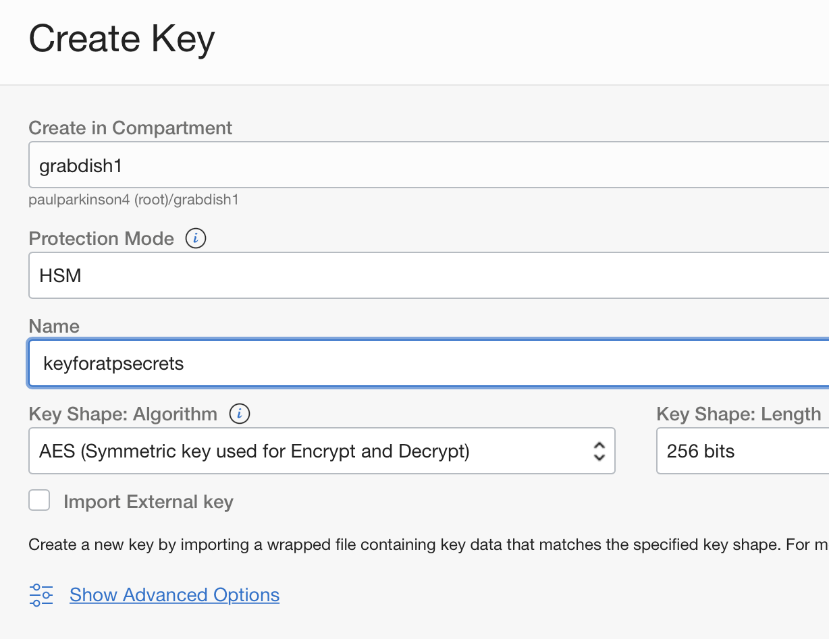This screenshot has height=639, width=829.
Task: Click the info icon beside Protection Mode
Action: pyautogui.click(x=196, y=239)
